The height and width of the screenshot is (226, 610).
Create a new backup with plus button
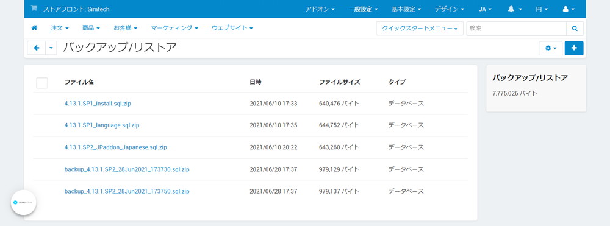(574, 48)
